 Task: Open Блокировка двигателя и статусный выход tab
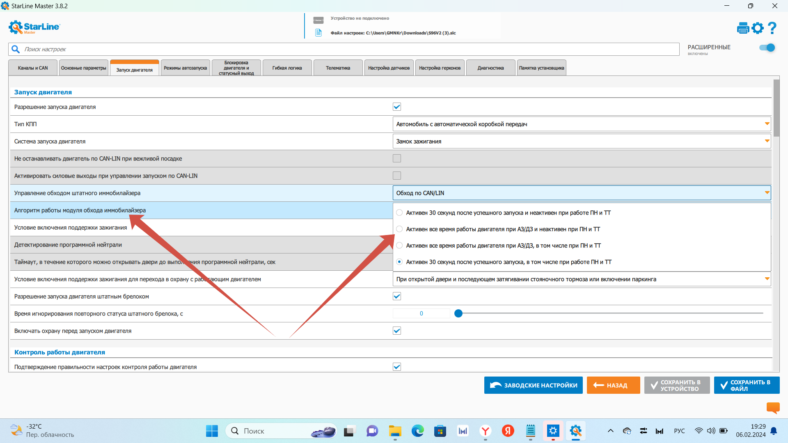point(236,68)
